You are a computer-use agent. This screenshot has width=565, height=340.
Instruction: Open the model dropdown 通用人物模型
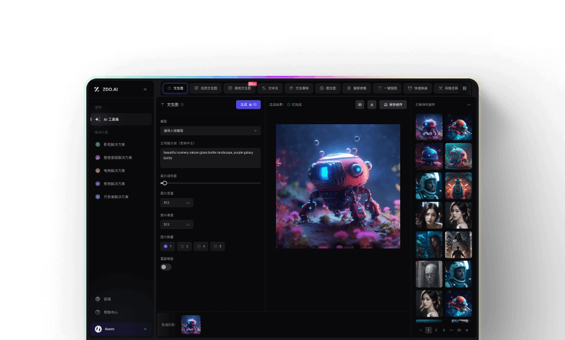click(210, 131)
